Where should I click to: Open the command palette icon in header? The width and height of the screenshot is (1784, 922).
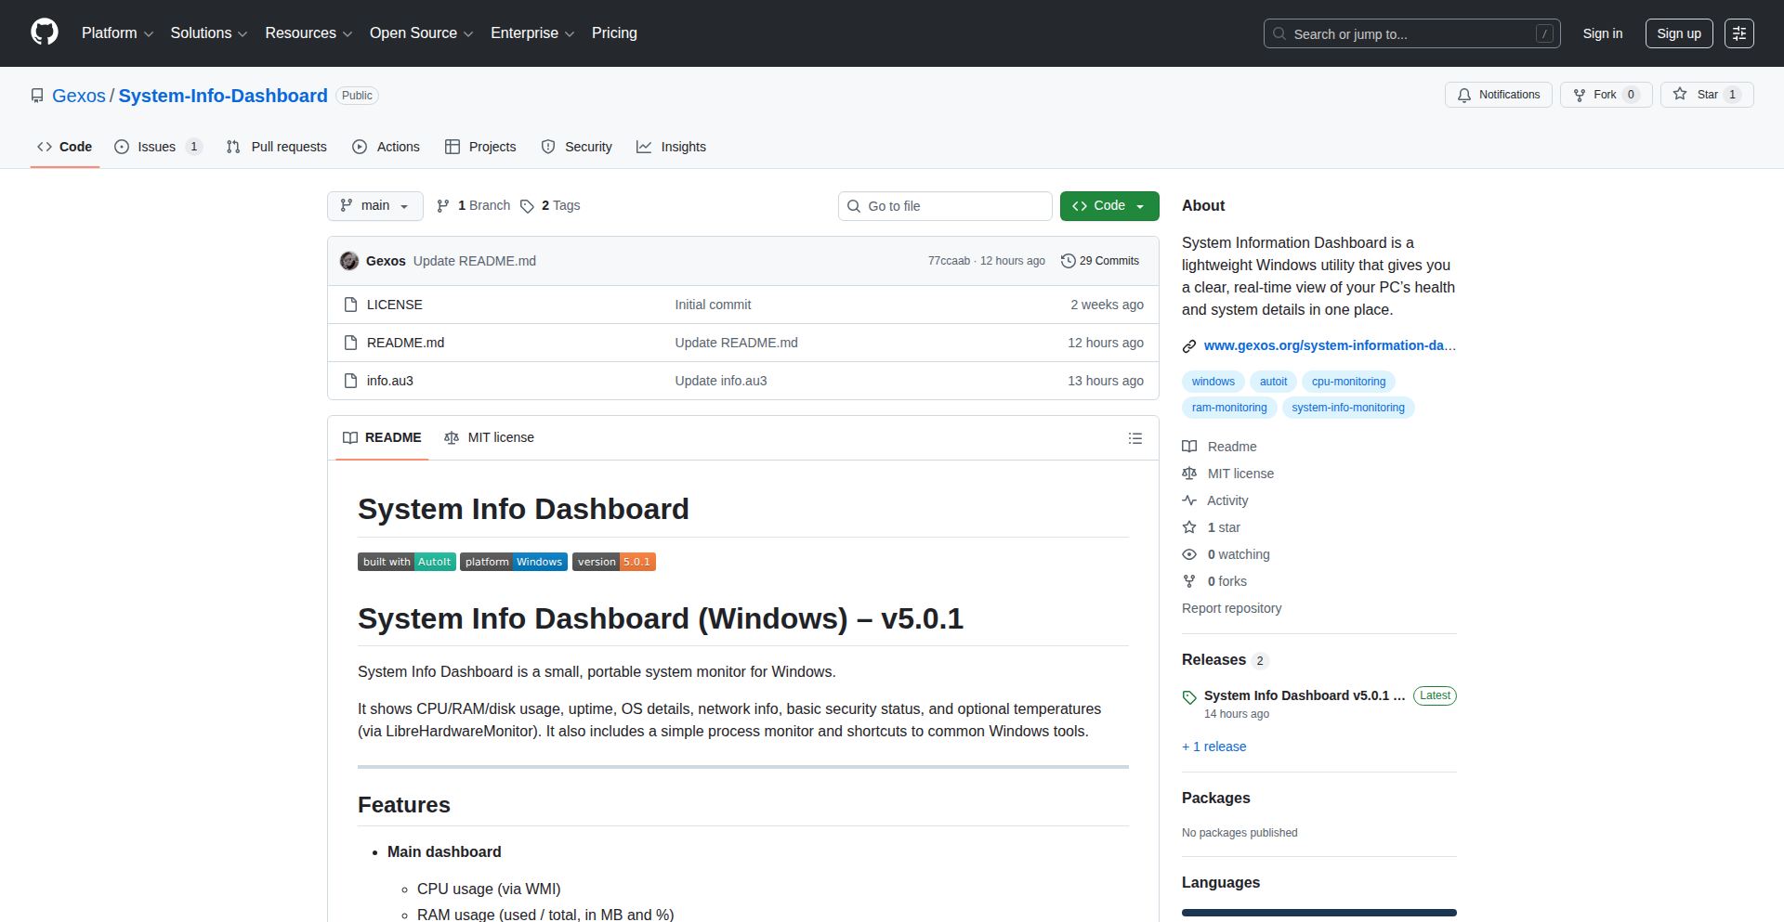pyautogui.click(x=1738, y=33)
